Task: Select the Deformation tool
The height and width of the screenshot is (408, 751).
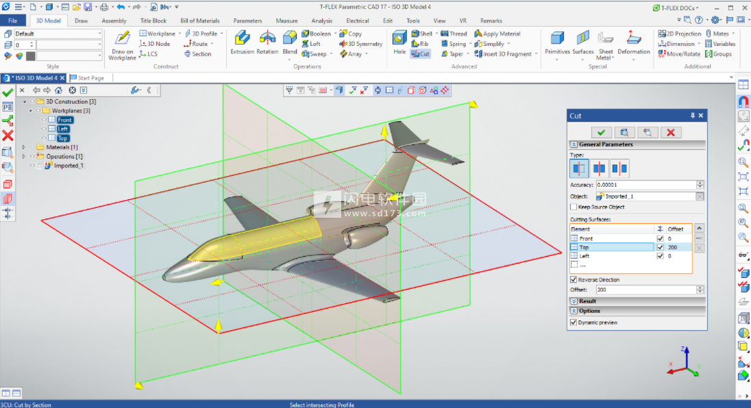Action: click(634, 43)
